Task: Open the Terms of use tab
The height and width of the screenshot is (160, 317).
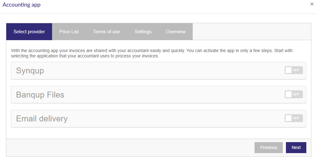Action: pyautogui.click(x=106, y=31)
